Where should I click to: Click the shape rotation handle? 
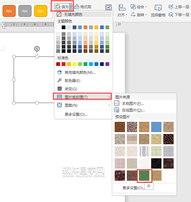(x=37, y=49)
